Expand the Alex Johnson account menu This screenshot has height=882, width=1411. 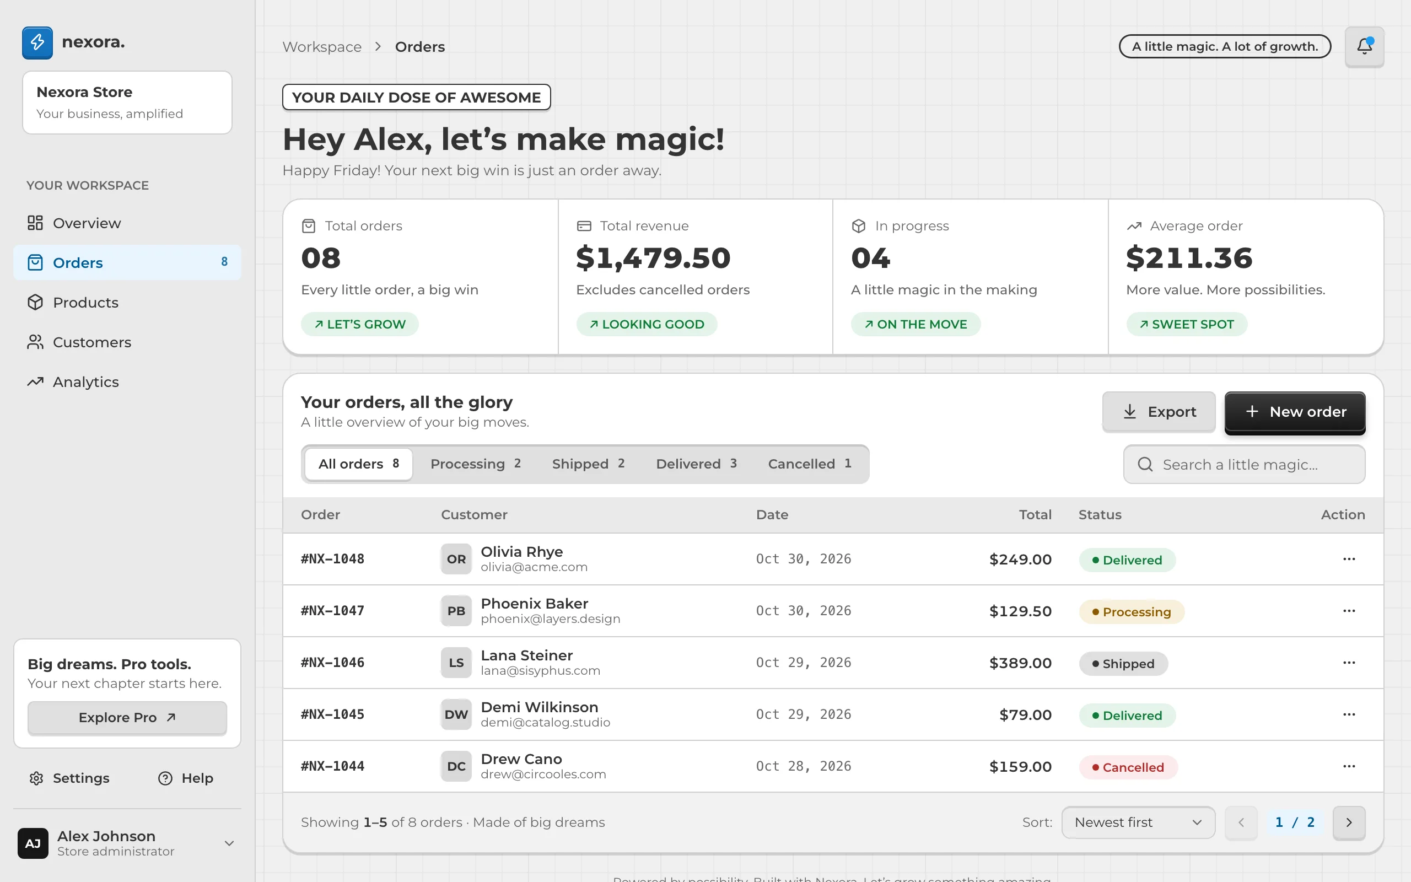click(x=229, y=843)
